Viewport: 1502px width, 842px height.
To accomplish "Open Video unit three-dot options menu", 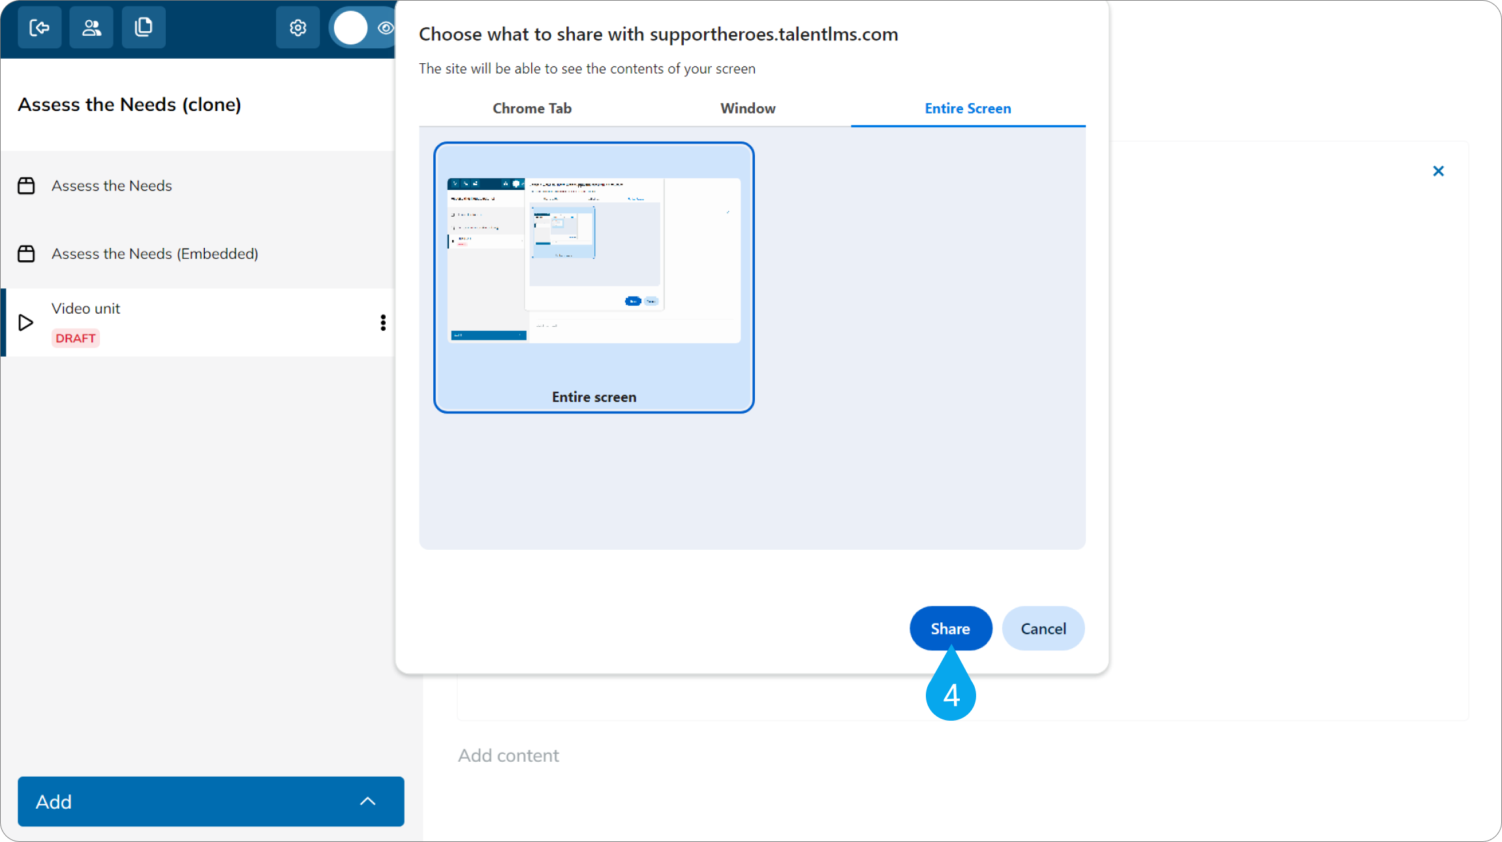I will (x=383, y=322).
